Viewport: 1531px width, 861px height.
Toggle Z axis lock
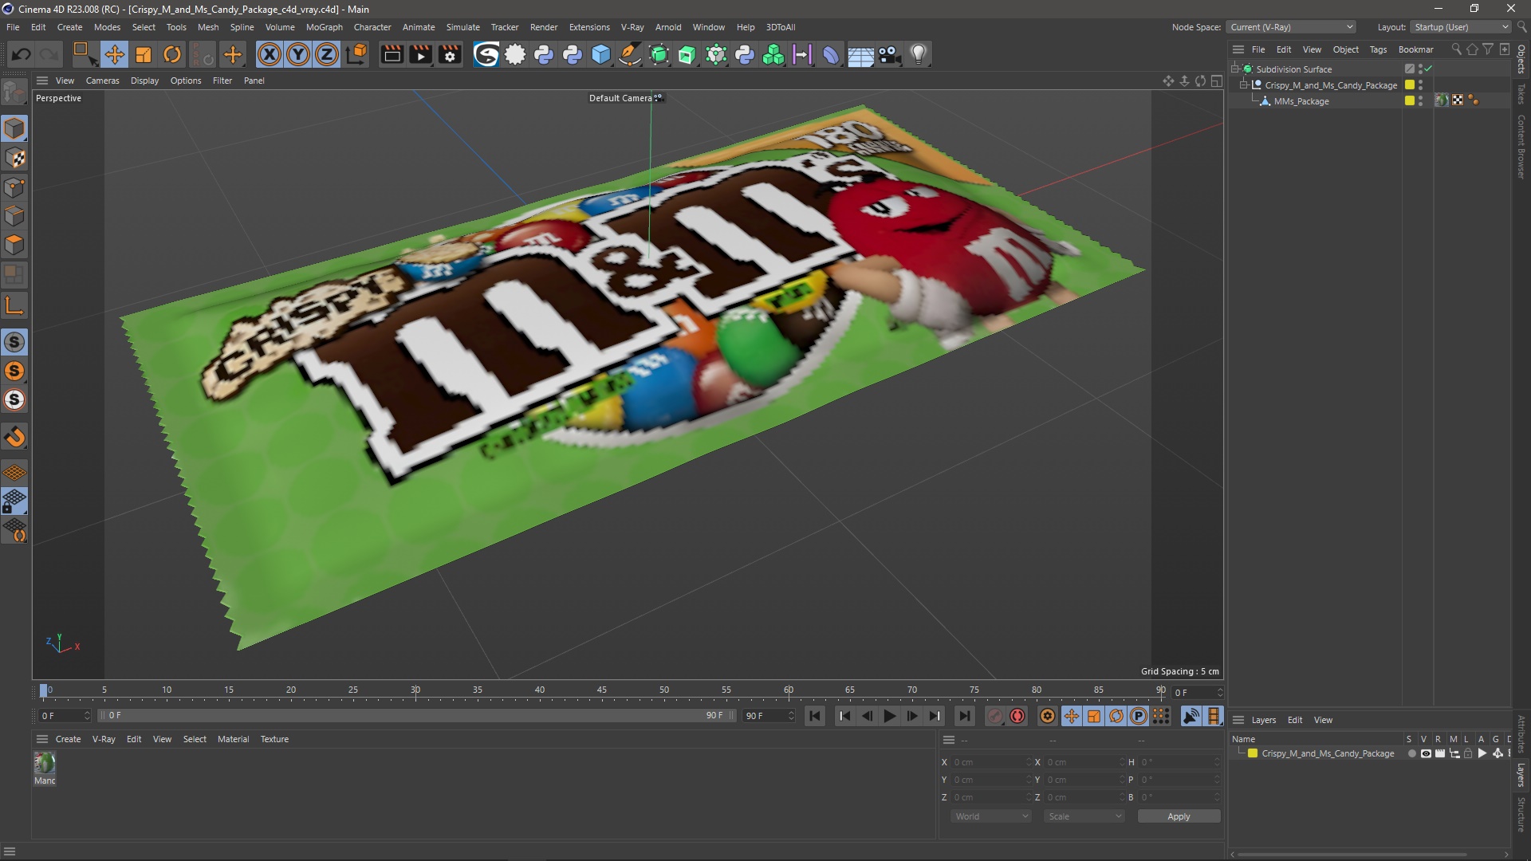[327, 54]
